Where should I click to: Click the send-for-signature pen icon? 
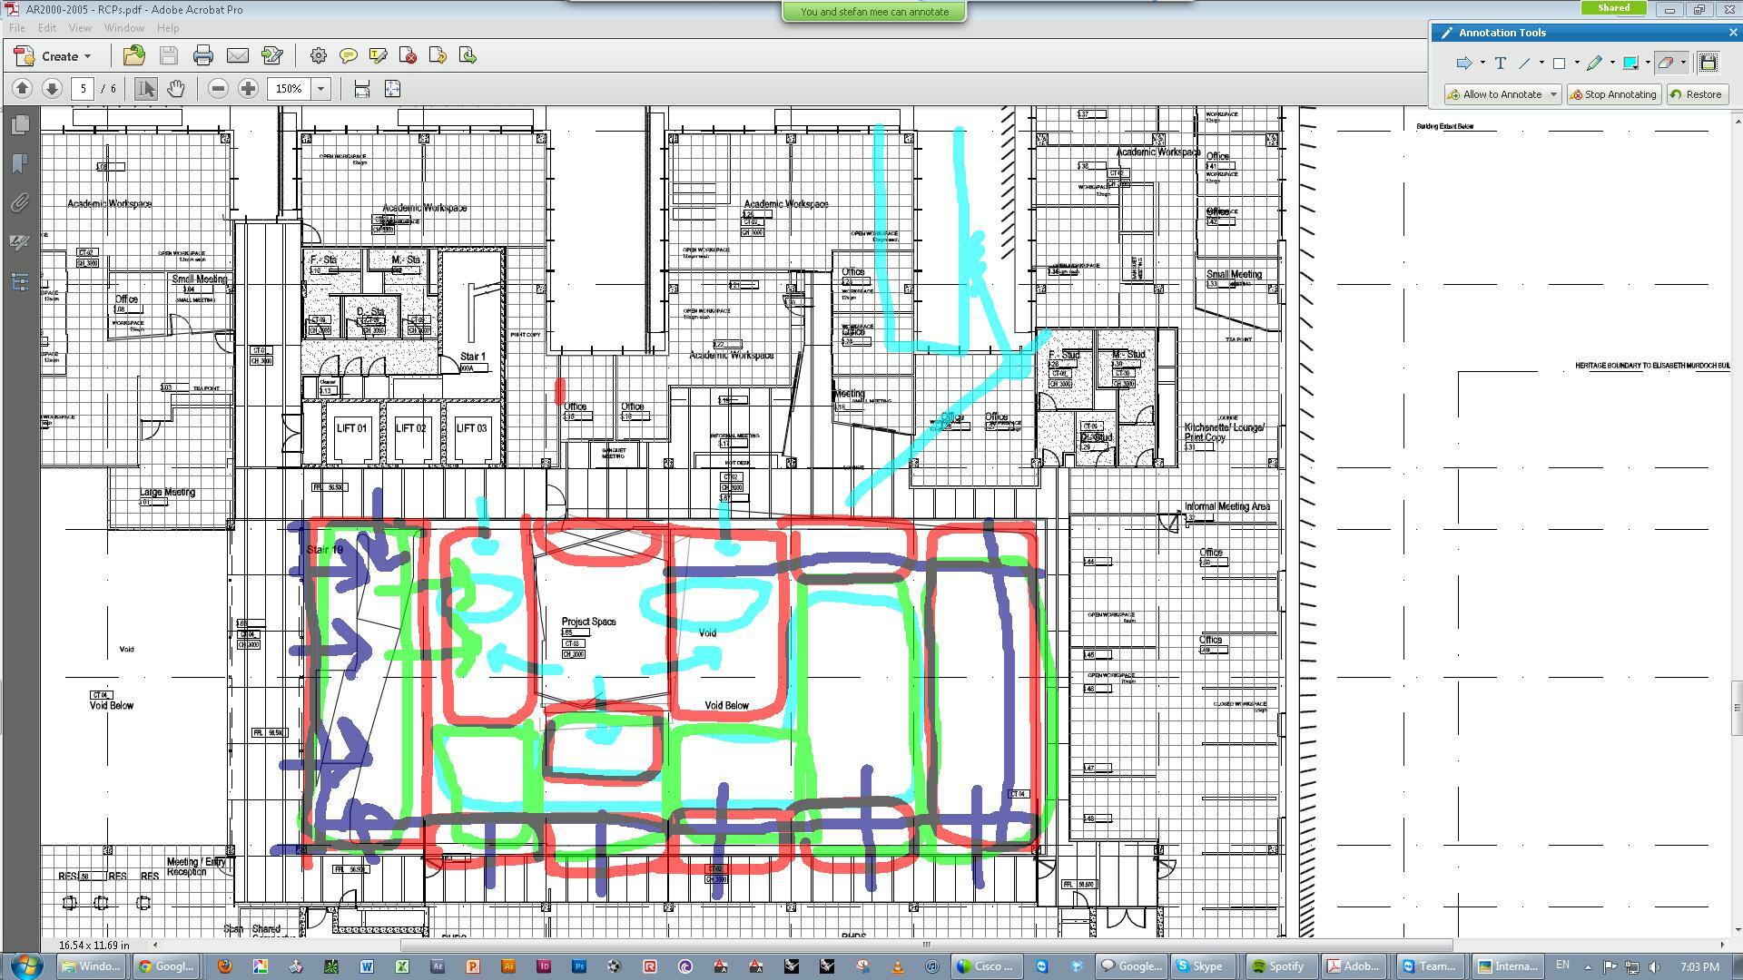(272, 56)
